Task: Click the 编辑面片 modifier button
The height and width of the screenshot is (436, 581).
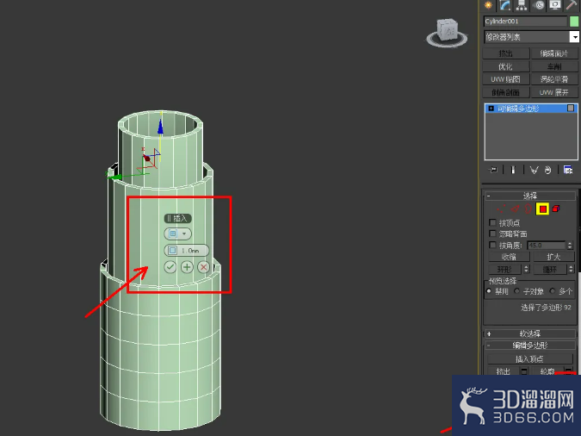Action: coord(554,53)
